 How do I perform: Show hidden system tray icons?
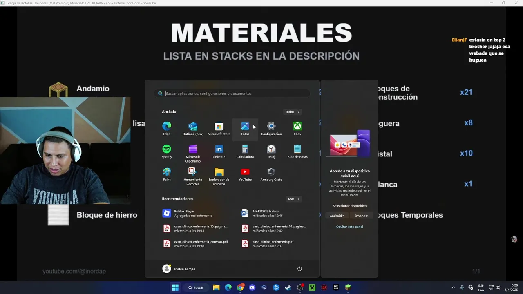pyautogui.click(x=453, y=287)
